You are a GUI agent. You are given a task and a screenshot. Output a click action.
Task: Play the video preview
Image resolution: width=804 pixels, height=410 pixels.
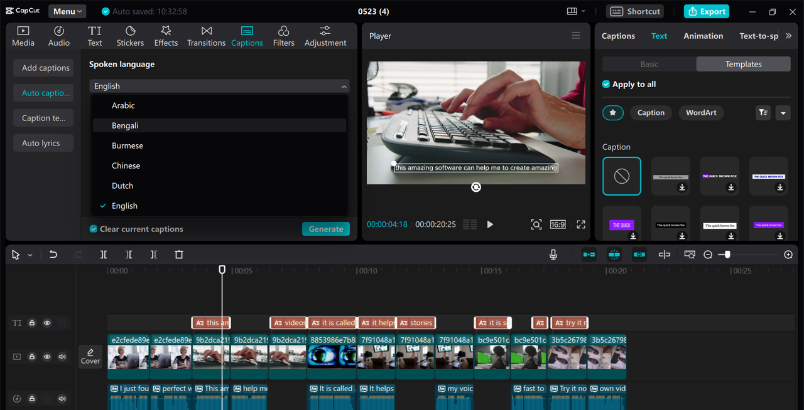(490, 224)
